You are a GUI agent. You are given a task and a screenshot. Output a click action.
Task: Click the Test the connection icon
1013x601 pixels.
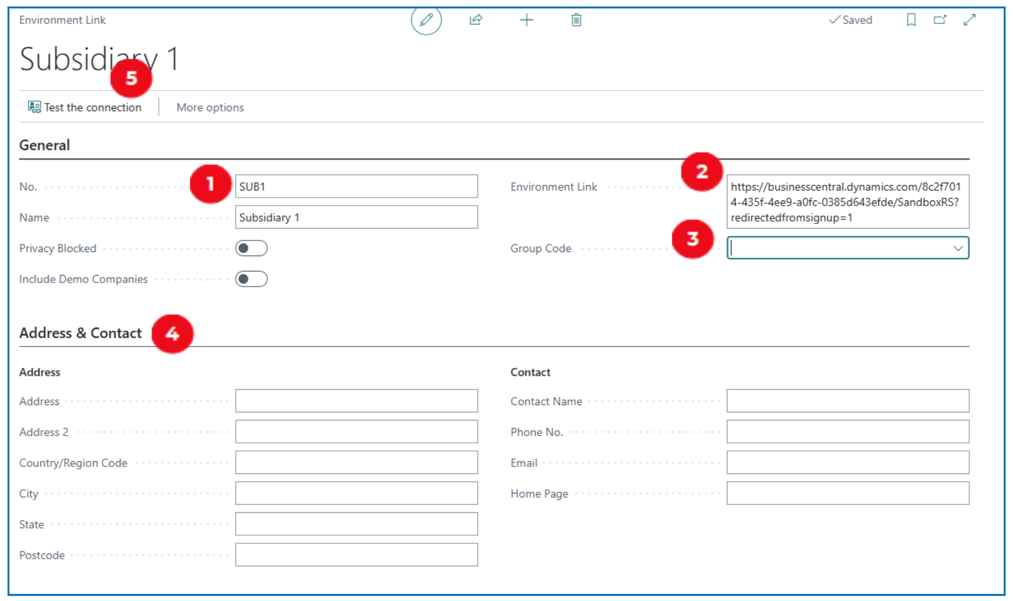click(34, 107)
